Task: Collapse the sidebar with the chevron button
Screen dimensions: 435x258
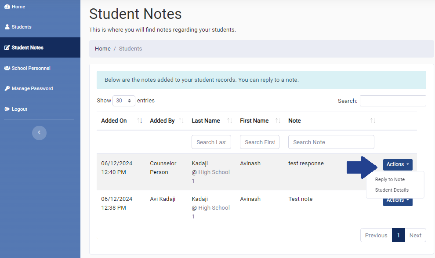Action: pos(39,133)
